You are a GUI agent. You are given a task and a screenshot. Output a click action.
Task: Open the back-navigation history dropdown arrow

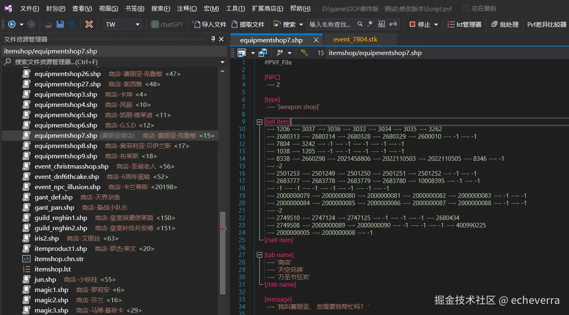[21, 24]
